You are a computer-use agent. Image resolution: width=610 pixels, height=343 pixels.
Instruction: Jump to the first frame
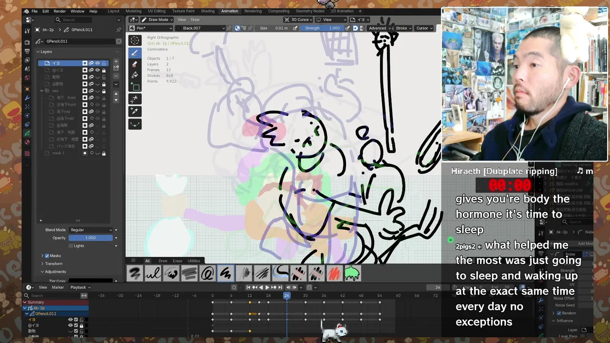(248, 287)
